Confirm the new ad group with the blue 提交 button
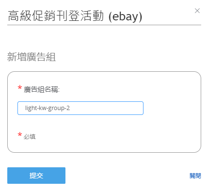This screenshot has width=207, height=193. click(x=36, y=176)
